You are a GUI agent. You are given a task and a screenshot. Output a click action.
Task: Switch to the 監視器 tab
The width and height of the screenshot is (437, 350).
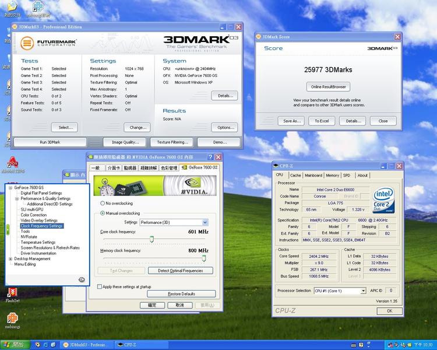click(130, 168)
